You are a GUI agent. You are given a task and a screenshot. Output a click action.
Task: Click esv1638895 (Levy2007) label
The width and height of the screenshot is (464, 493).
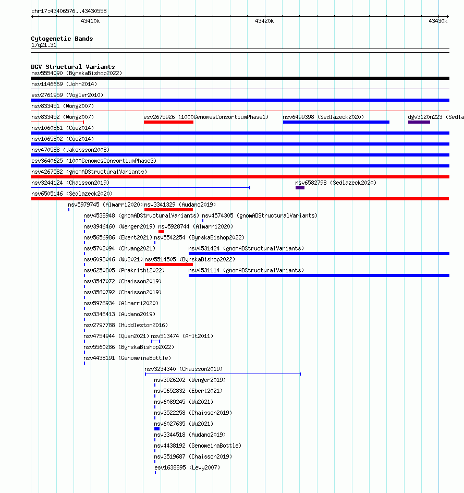(187, 468)
